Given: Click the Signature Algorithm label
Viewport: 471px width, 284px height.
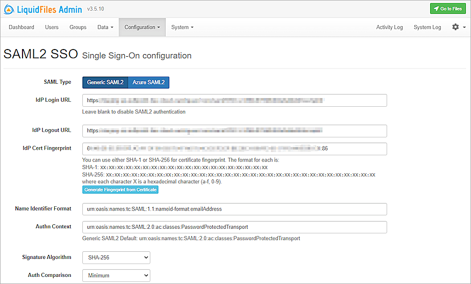Looking at the screenshot, I should [47, 257].
